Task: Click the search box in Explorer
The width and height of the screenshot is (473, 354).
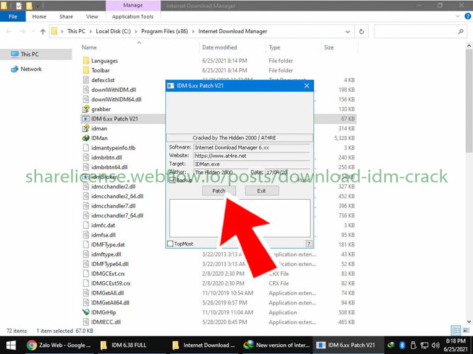Action: (x=421, y=31)
